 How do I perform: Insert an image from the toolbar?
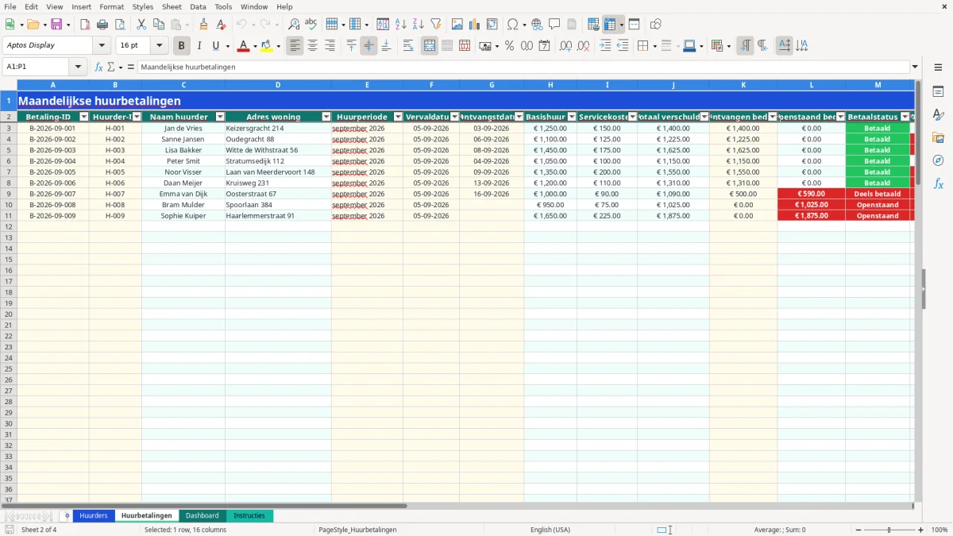click(x=457, y=25)
